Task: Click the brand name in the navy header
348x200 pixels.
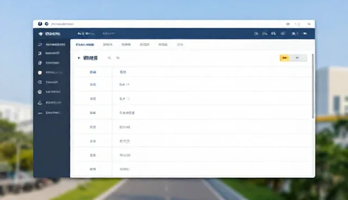Action: [53, 34]
